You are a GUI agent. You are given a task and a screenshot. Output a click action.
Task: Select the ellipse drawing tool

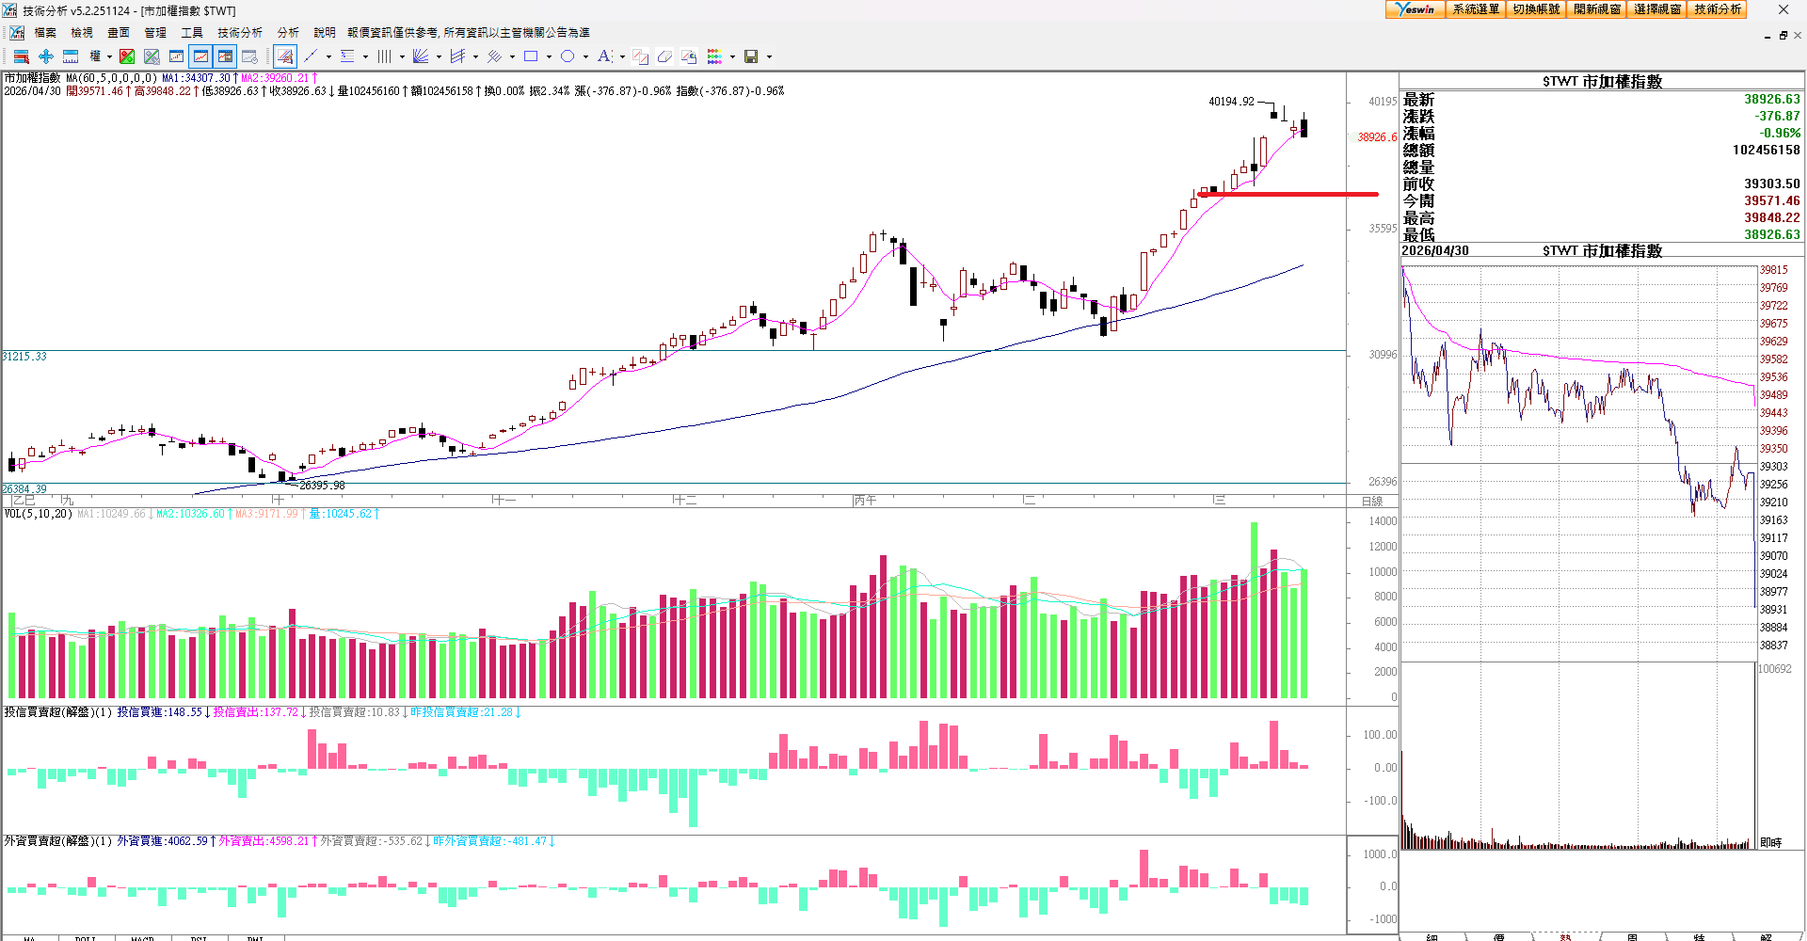(568, 56)
